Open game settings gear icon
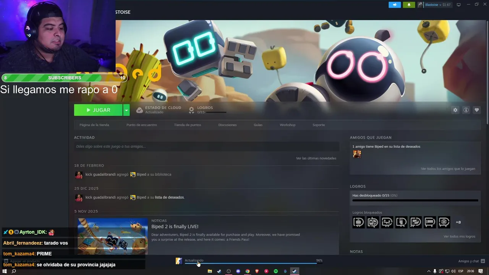Screen dimensions: 489x275 (455, 110)
